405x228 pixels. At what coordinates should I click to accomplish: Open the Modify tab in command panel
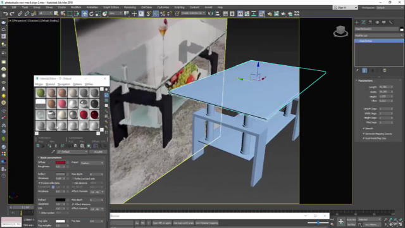click(x=363, y=23)
